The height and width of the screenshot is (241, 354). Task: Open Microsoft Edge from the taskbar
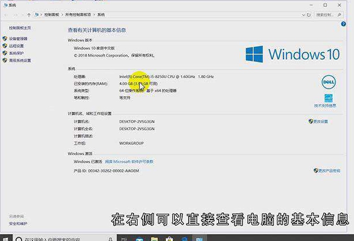coord(184,239)
